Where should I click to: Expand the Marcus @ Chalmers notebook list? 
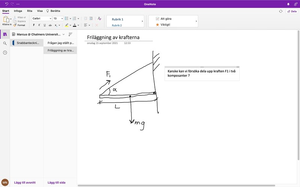63,34
